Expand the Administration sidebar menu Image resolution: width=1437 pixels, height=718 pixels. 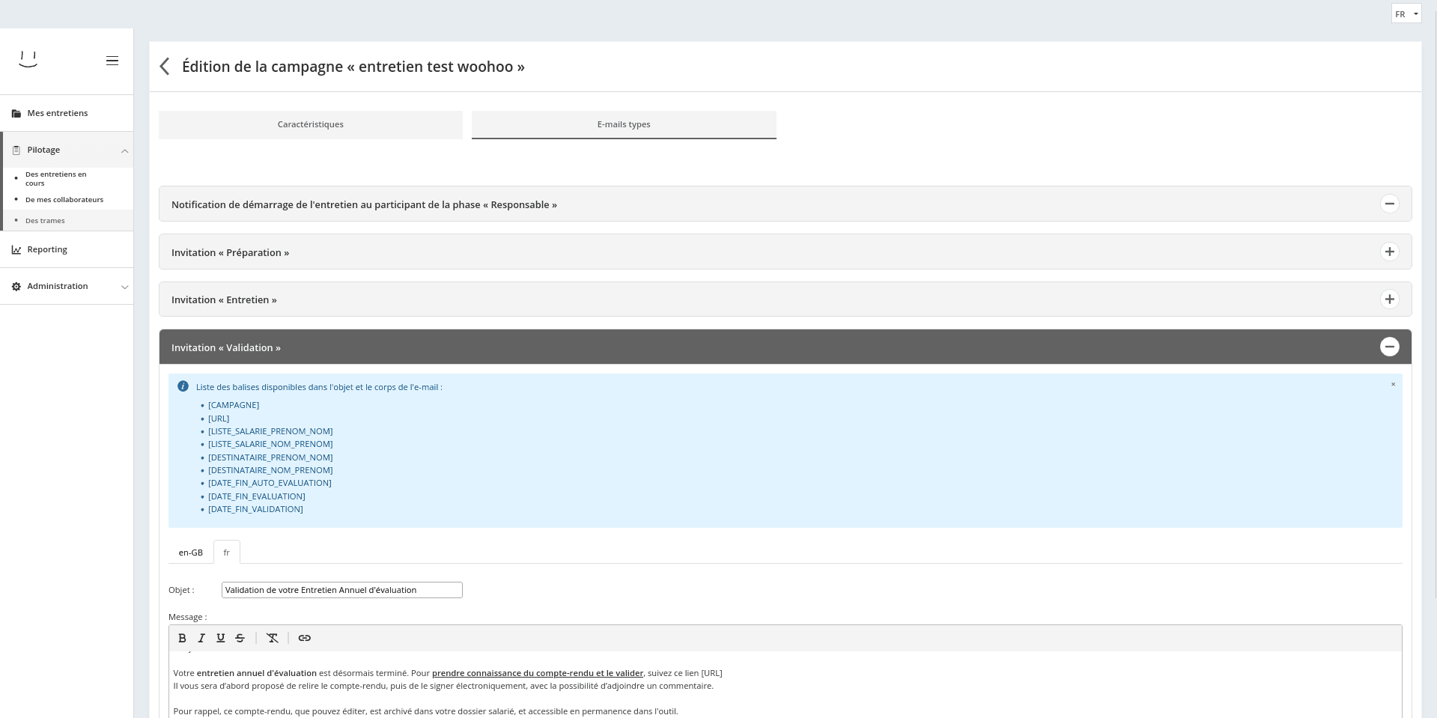pos(67,286)
